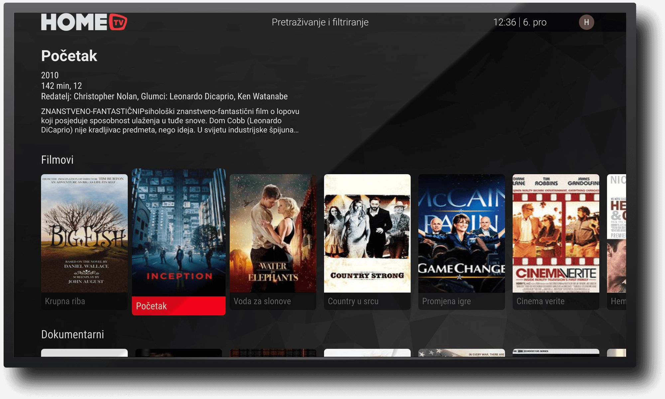
Task: Click the Početak movie title heading
Action: pos(69,56)
